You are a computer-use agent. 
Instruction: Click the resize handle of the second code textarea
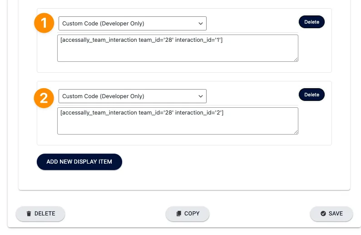pos(296,132)
